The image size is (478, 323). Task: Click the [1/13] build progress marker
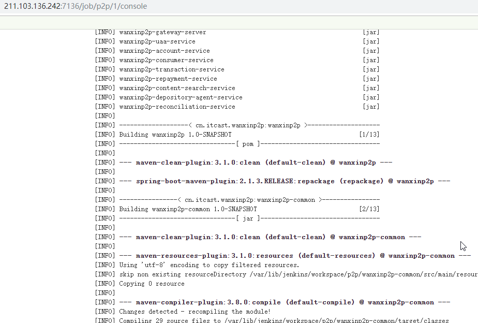tap(369, 135)
